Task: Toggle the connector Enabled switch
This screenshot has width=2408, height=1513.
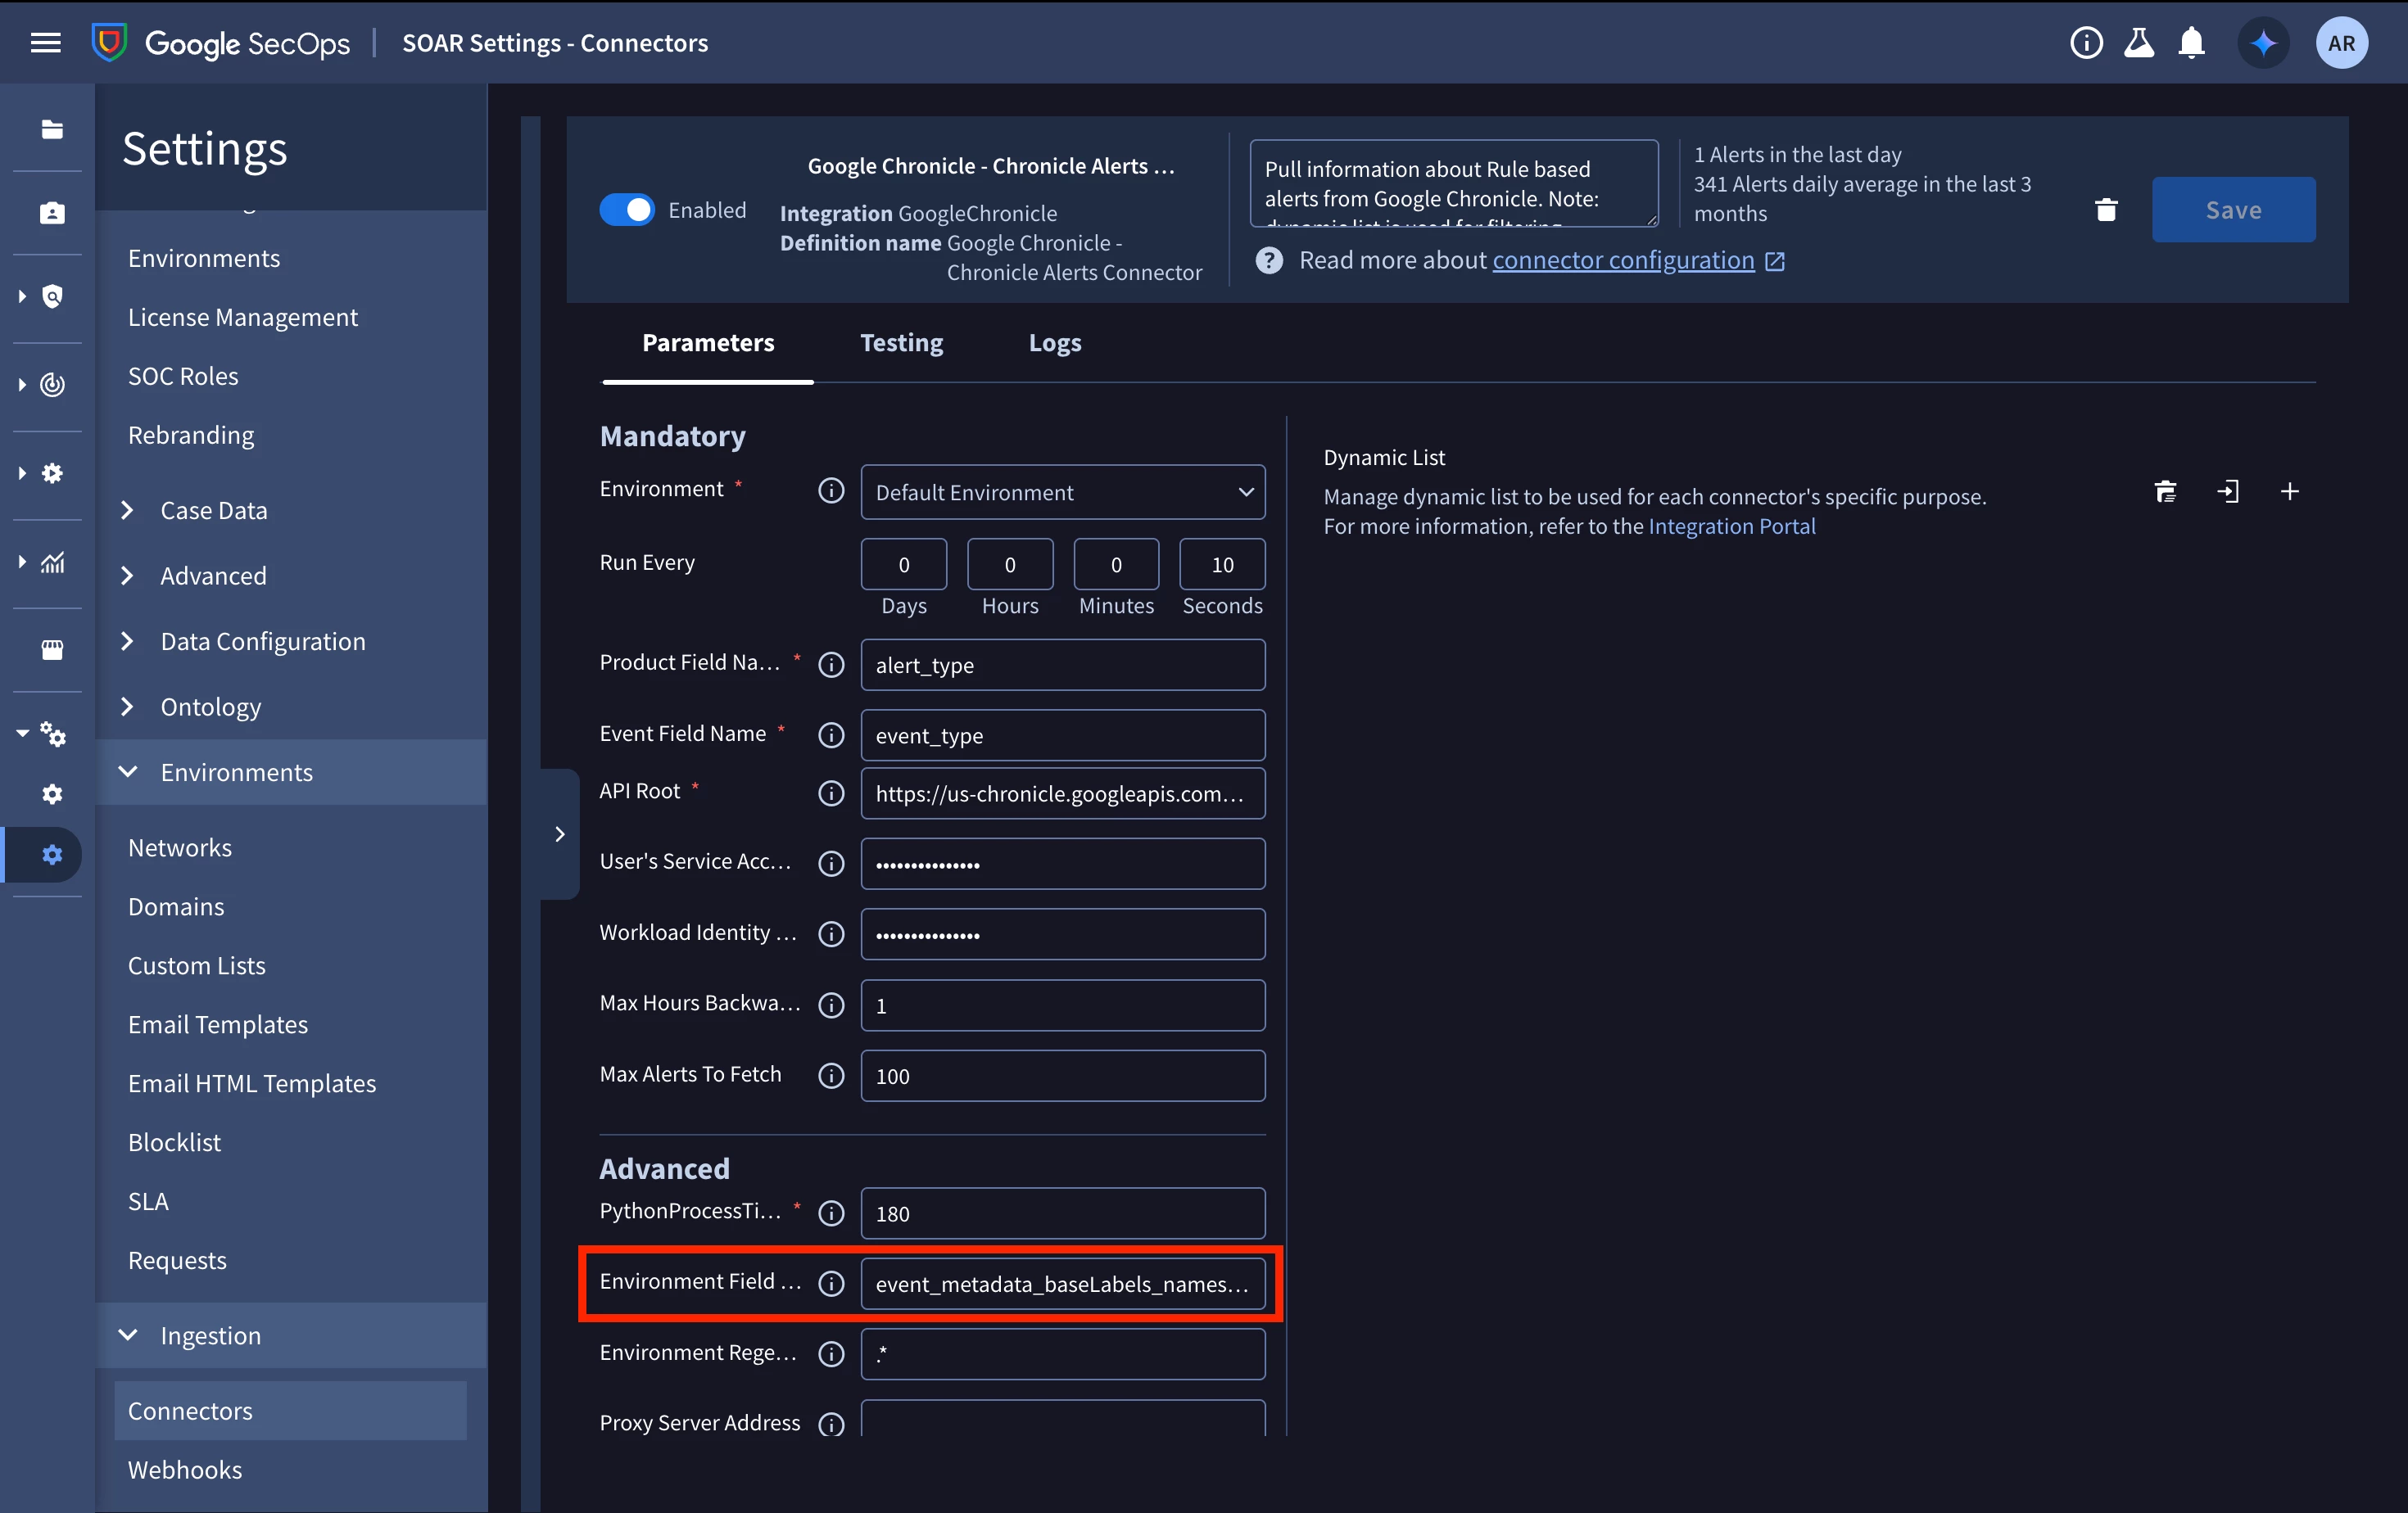Action: (x=627, y=210)
